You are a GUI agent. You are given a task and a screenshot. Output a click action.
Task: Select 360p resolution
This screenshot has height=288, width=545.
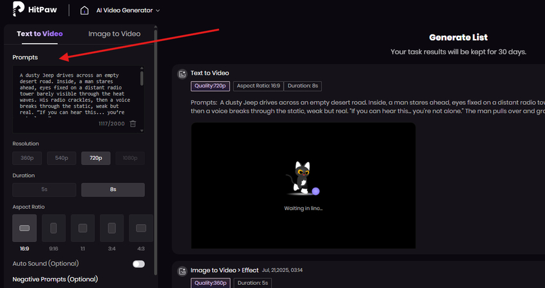(x=27, y=158)
